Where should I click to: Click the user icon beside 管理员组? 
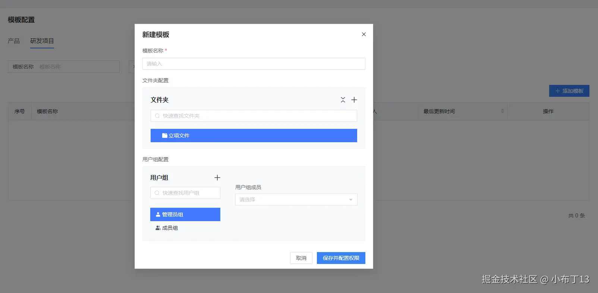[x=158, y=214]
